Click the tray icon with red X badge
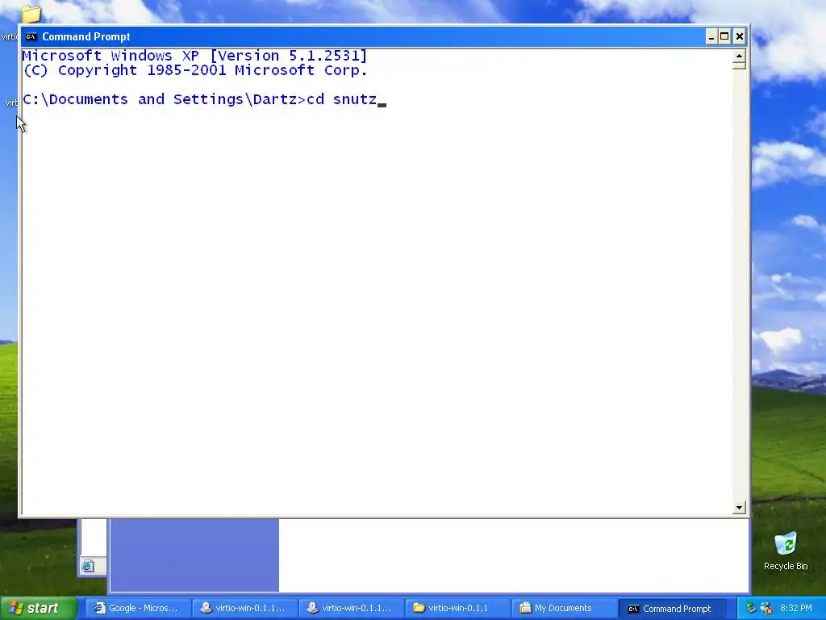The height and width of the screenshot is (620, 826). [x=766, y=609]
